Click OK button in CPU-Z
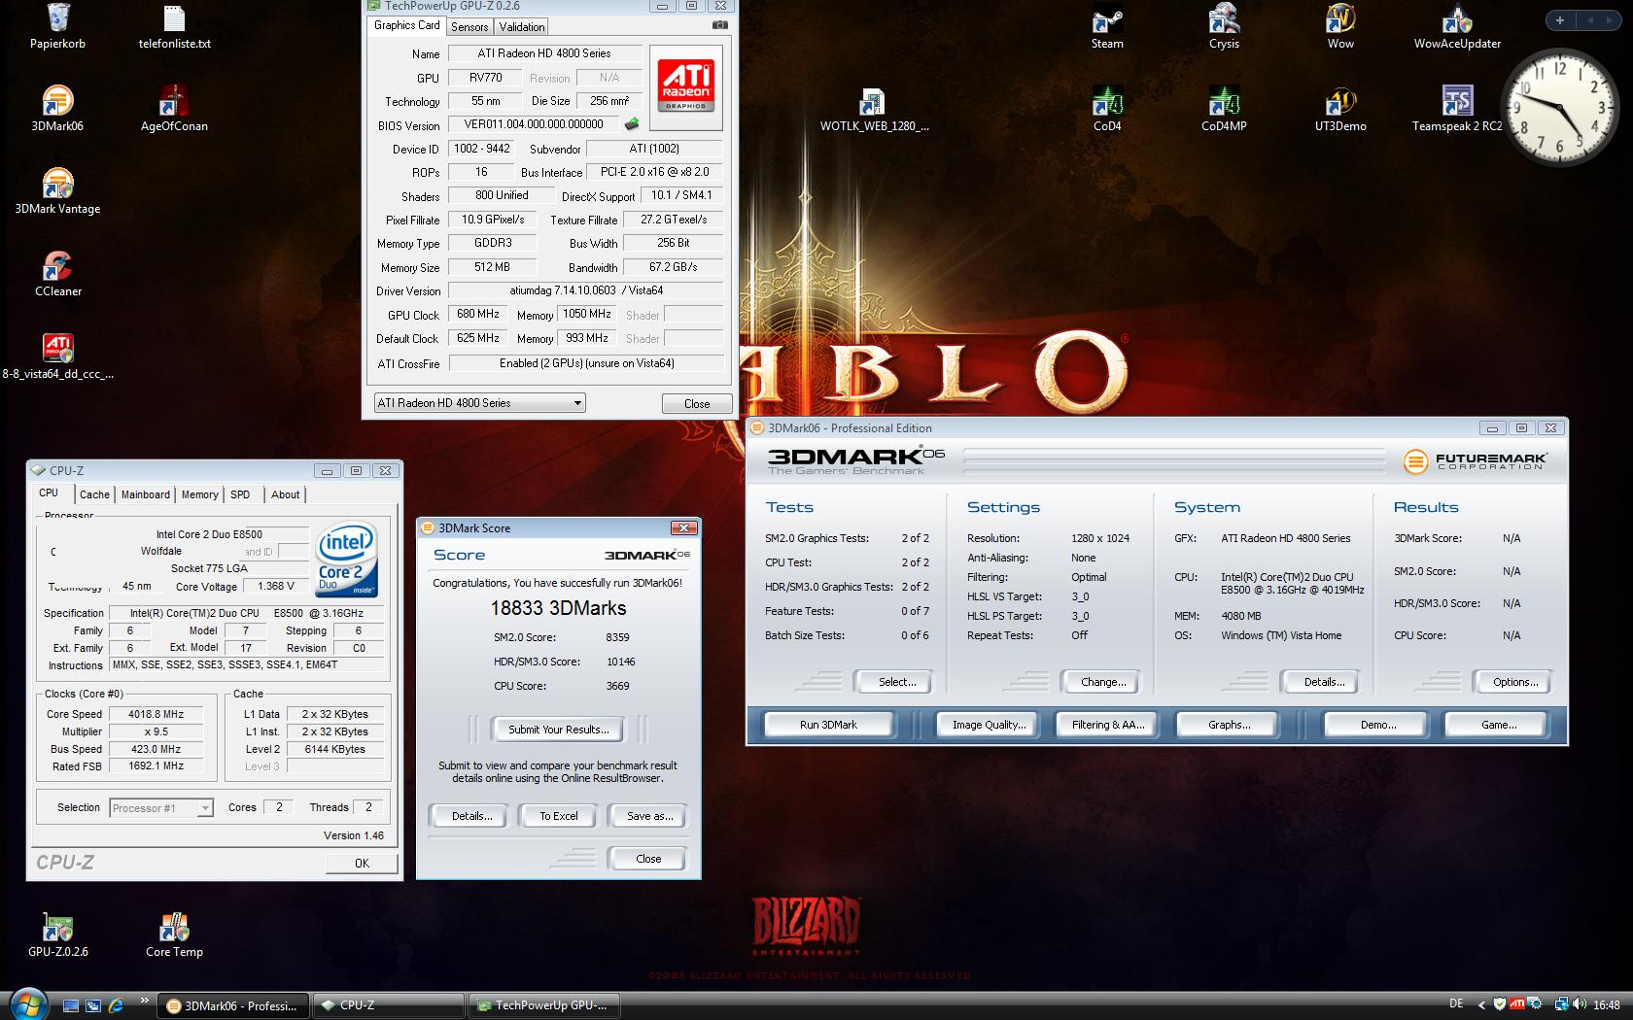 (362, 863)
